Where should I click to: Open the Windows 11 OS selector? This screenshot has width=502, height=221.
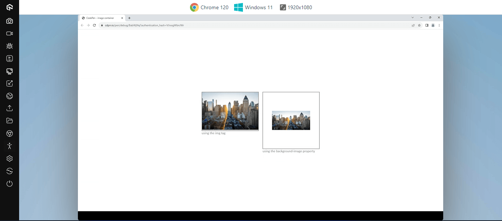pyautogui.click(x=253, y=7)
